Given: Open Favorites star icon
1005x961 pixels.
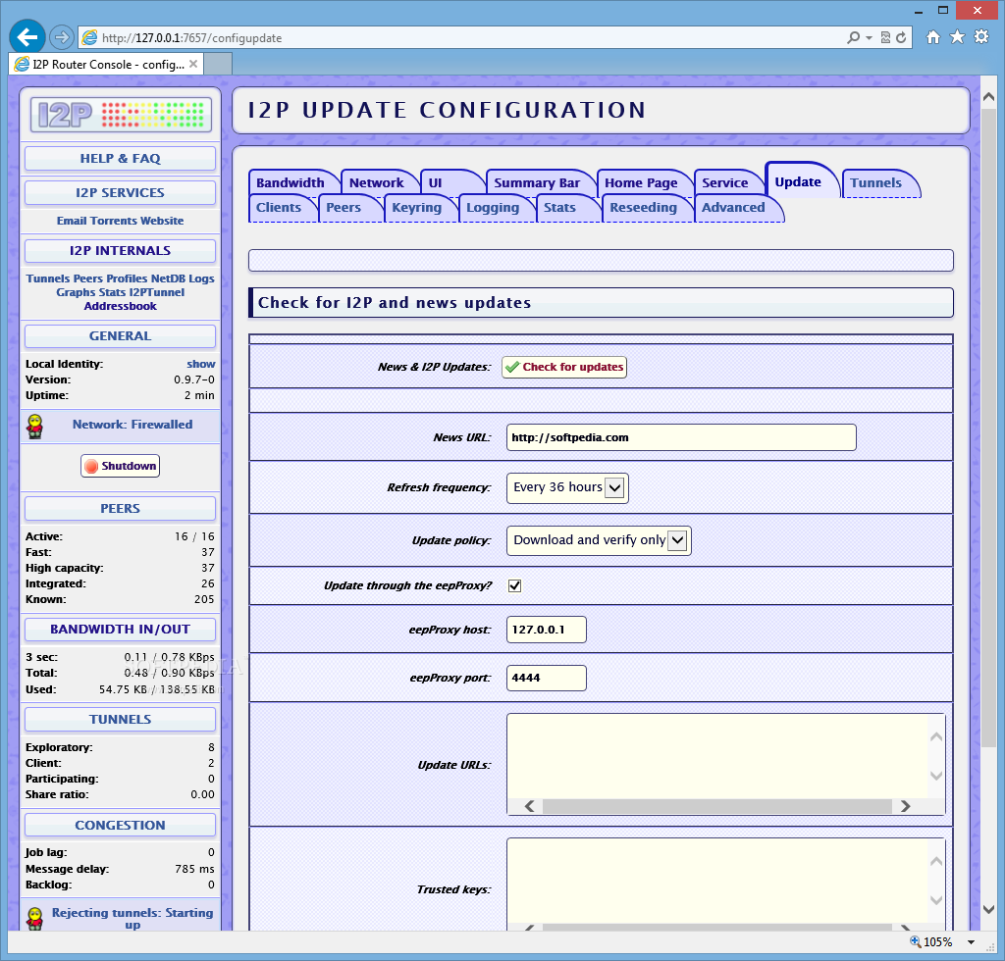Looking at the screenshot, I should click(957, 37).
